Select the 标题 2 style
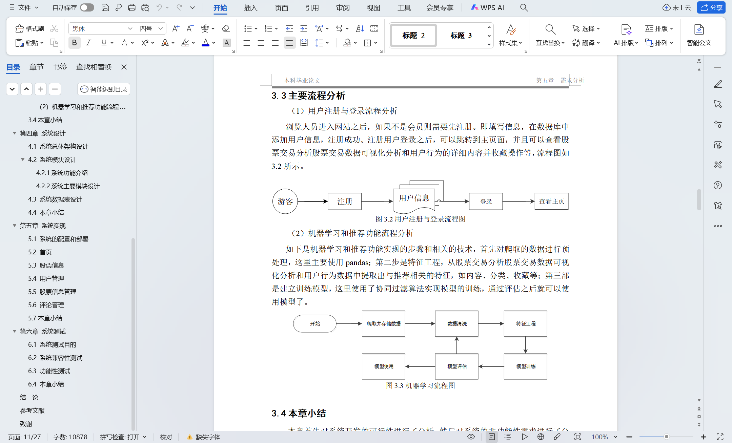This screenshot has width=732, height=443. pos(413,36)
